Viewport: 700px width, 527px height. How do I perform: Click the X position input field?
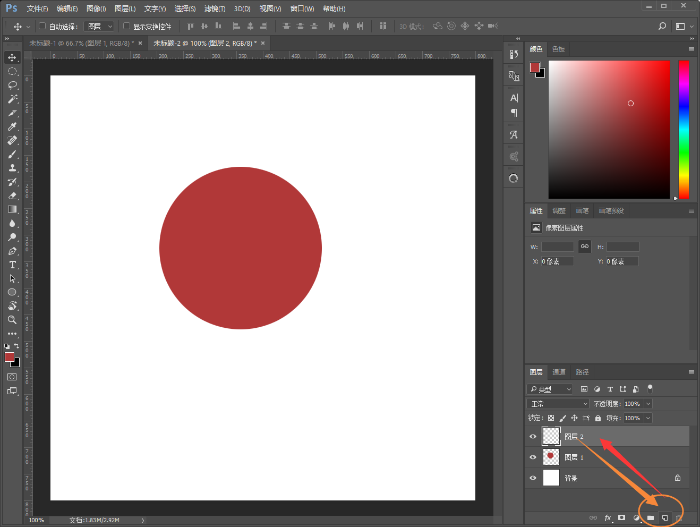[557, 261]
